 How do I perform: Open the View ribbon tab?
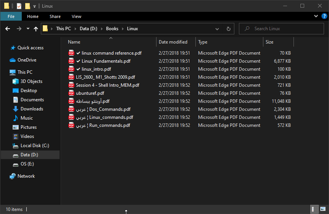76,16
